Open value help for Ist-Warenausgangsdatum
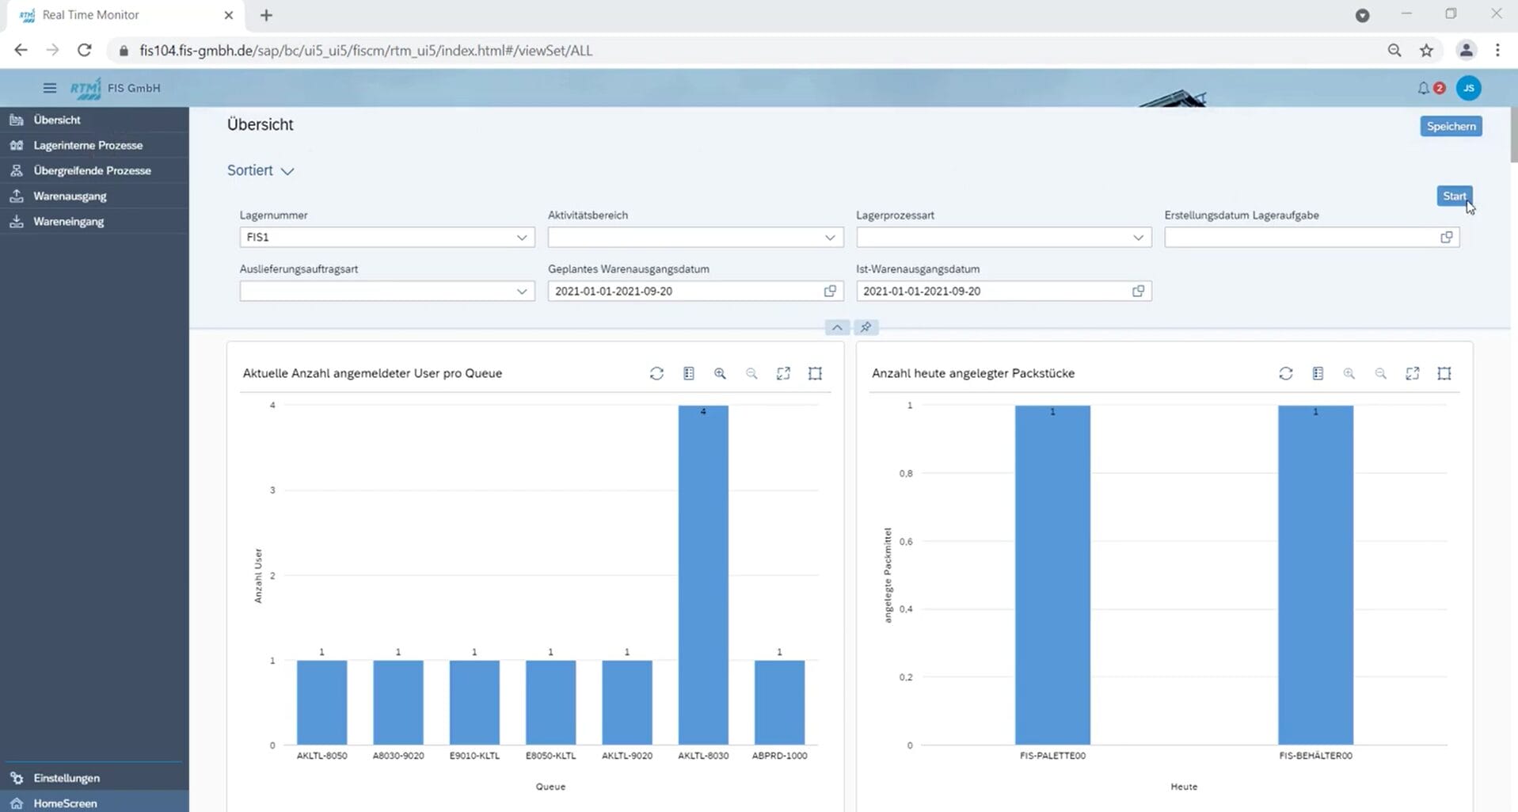This screenshot has width=1518, height=812. 1138,291
